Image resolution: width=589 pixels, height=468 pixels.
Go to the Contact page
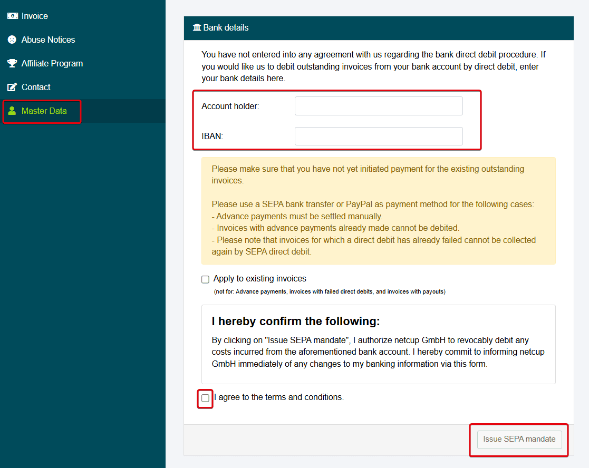click(36, 87)
